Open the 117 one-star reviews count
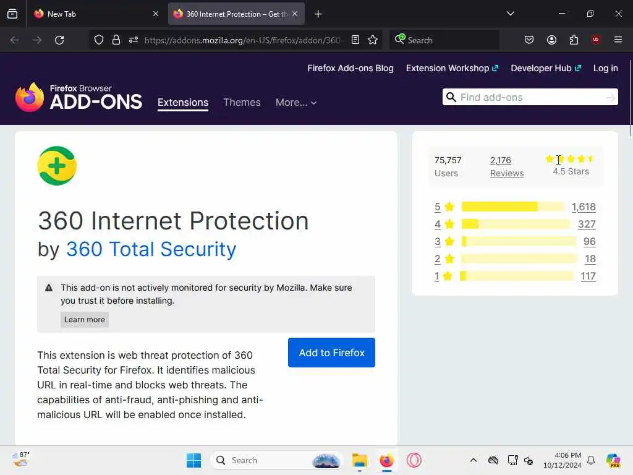Viewport: 633px width, 475px height. pyautogui.click(x=588, y=276)
